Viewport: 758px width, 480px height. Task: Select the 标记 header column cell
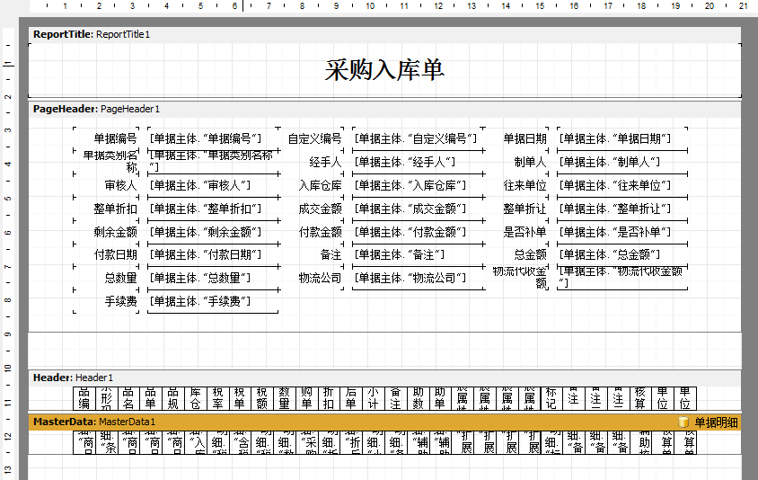coord(551,398)
